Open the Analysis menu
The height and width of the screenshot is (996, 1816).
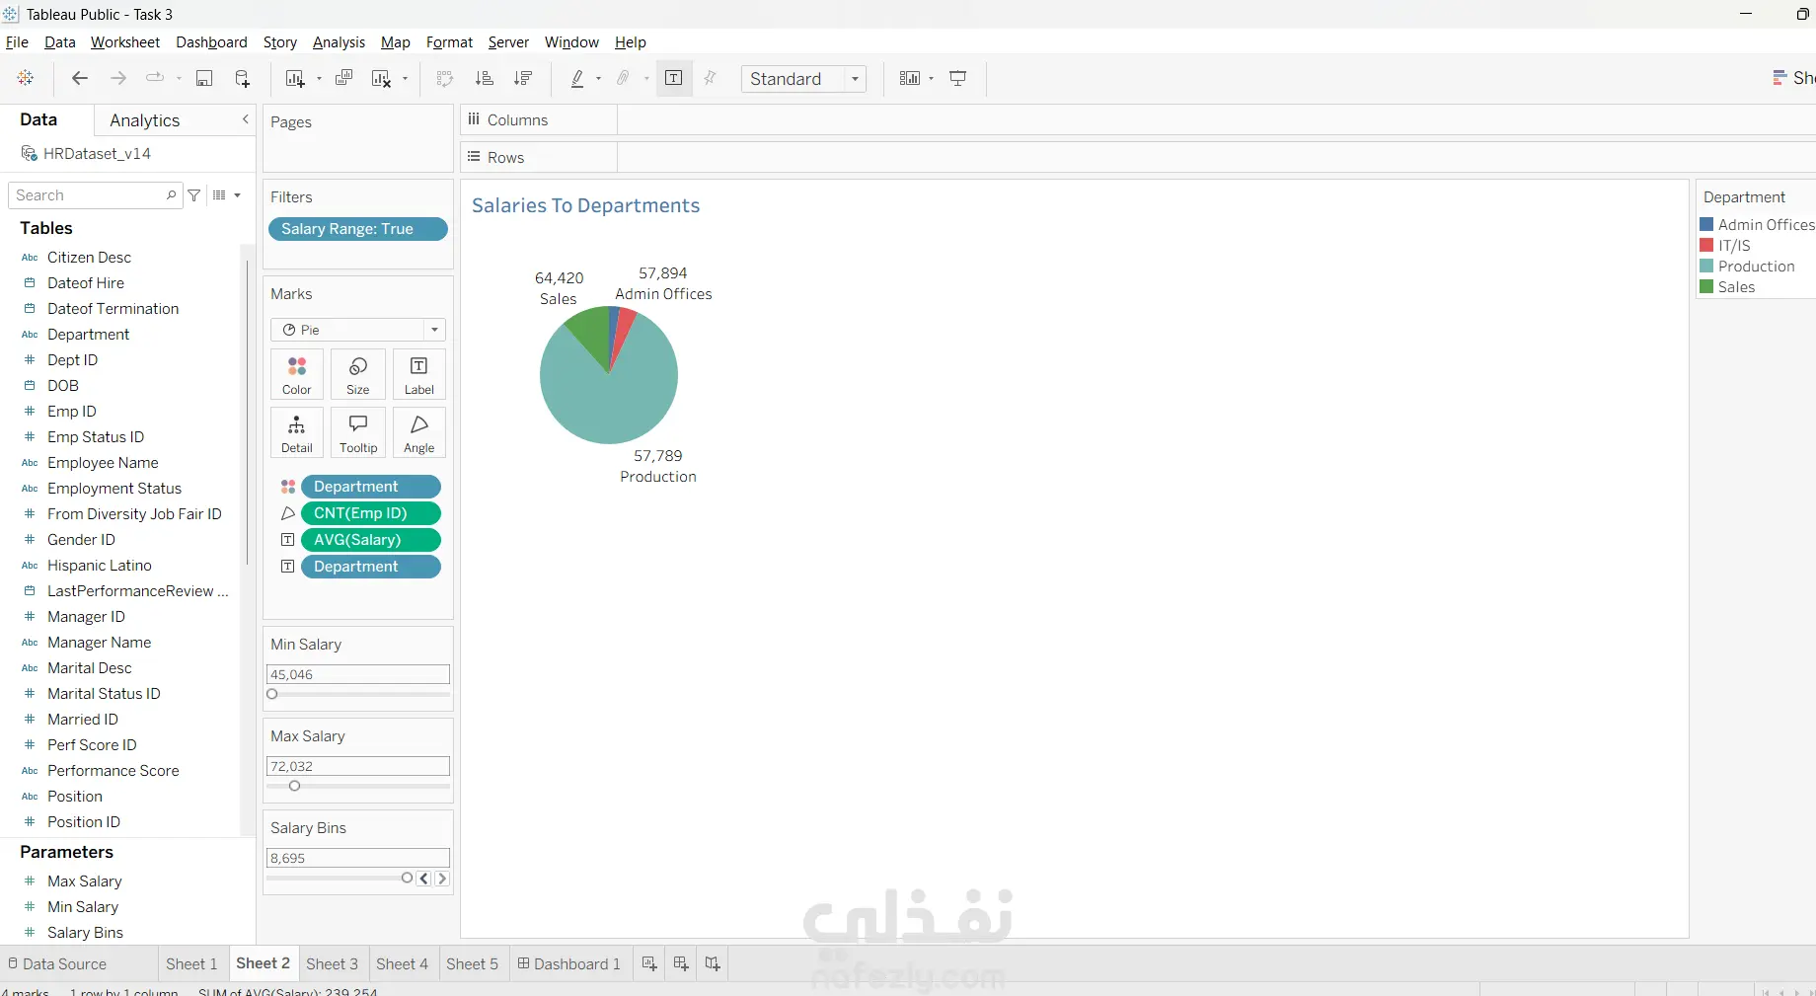click(339, 42)
